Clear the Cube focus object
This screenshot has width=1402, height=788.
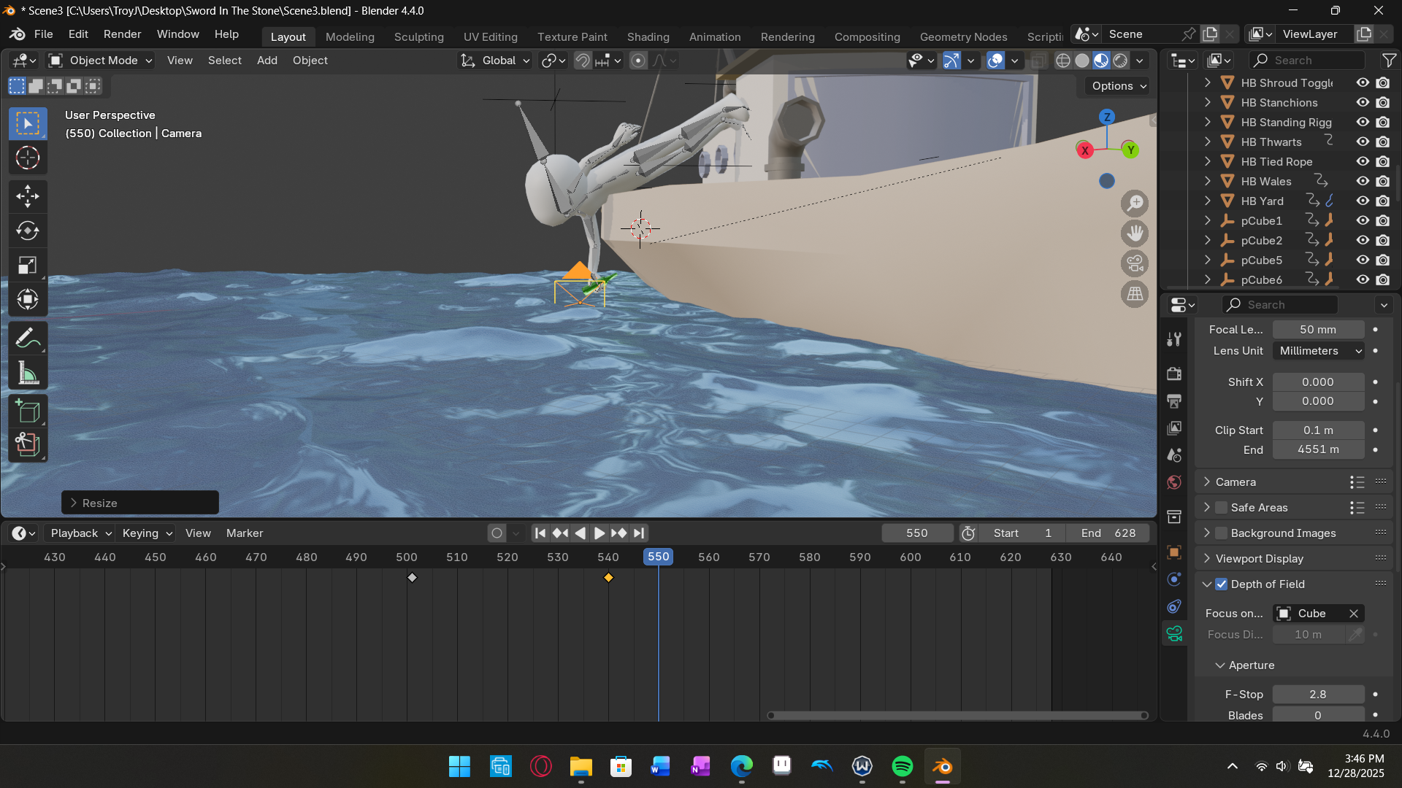tap(1354, 614)
